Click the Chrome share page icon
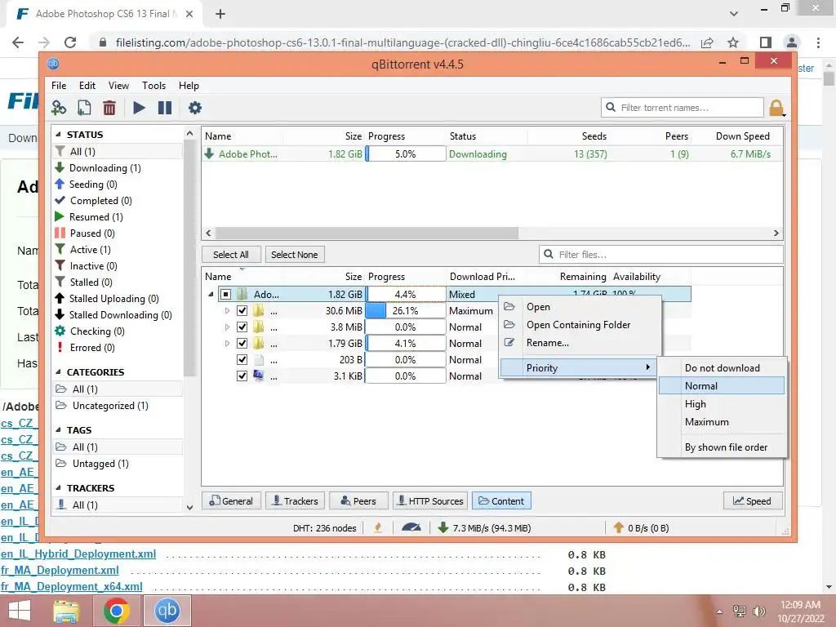The width and height of the screenshot is (836, 627). (708, 42)
